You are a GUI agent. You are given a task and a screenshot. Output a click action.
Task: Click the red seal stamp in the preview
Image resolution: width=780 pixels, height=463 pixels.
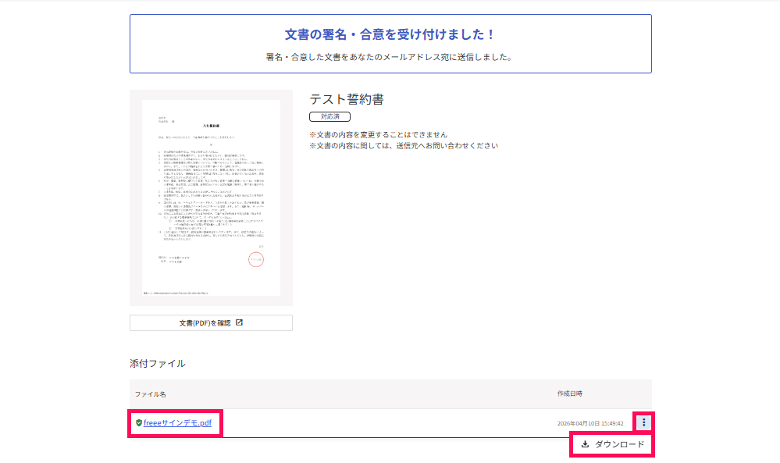point(255,259)
